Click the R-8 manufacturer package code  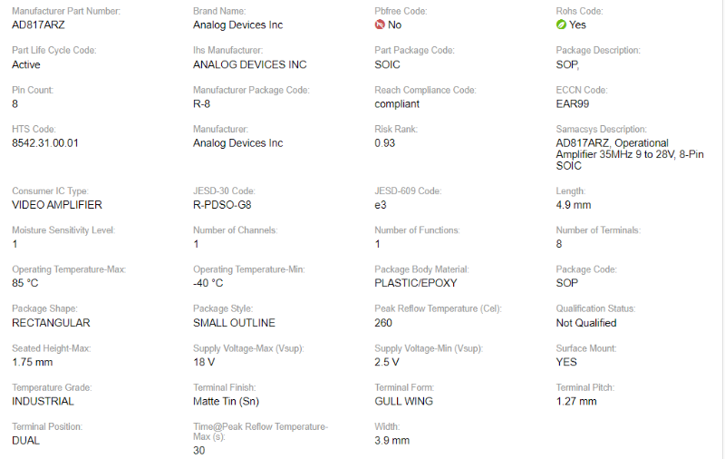click(x=202, y=104)
